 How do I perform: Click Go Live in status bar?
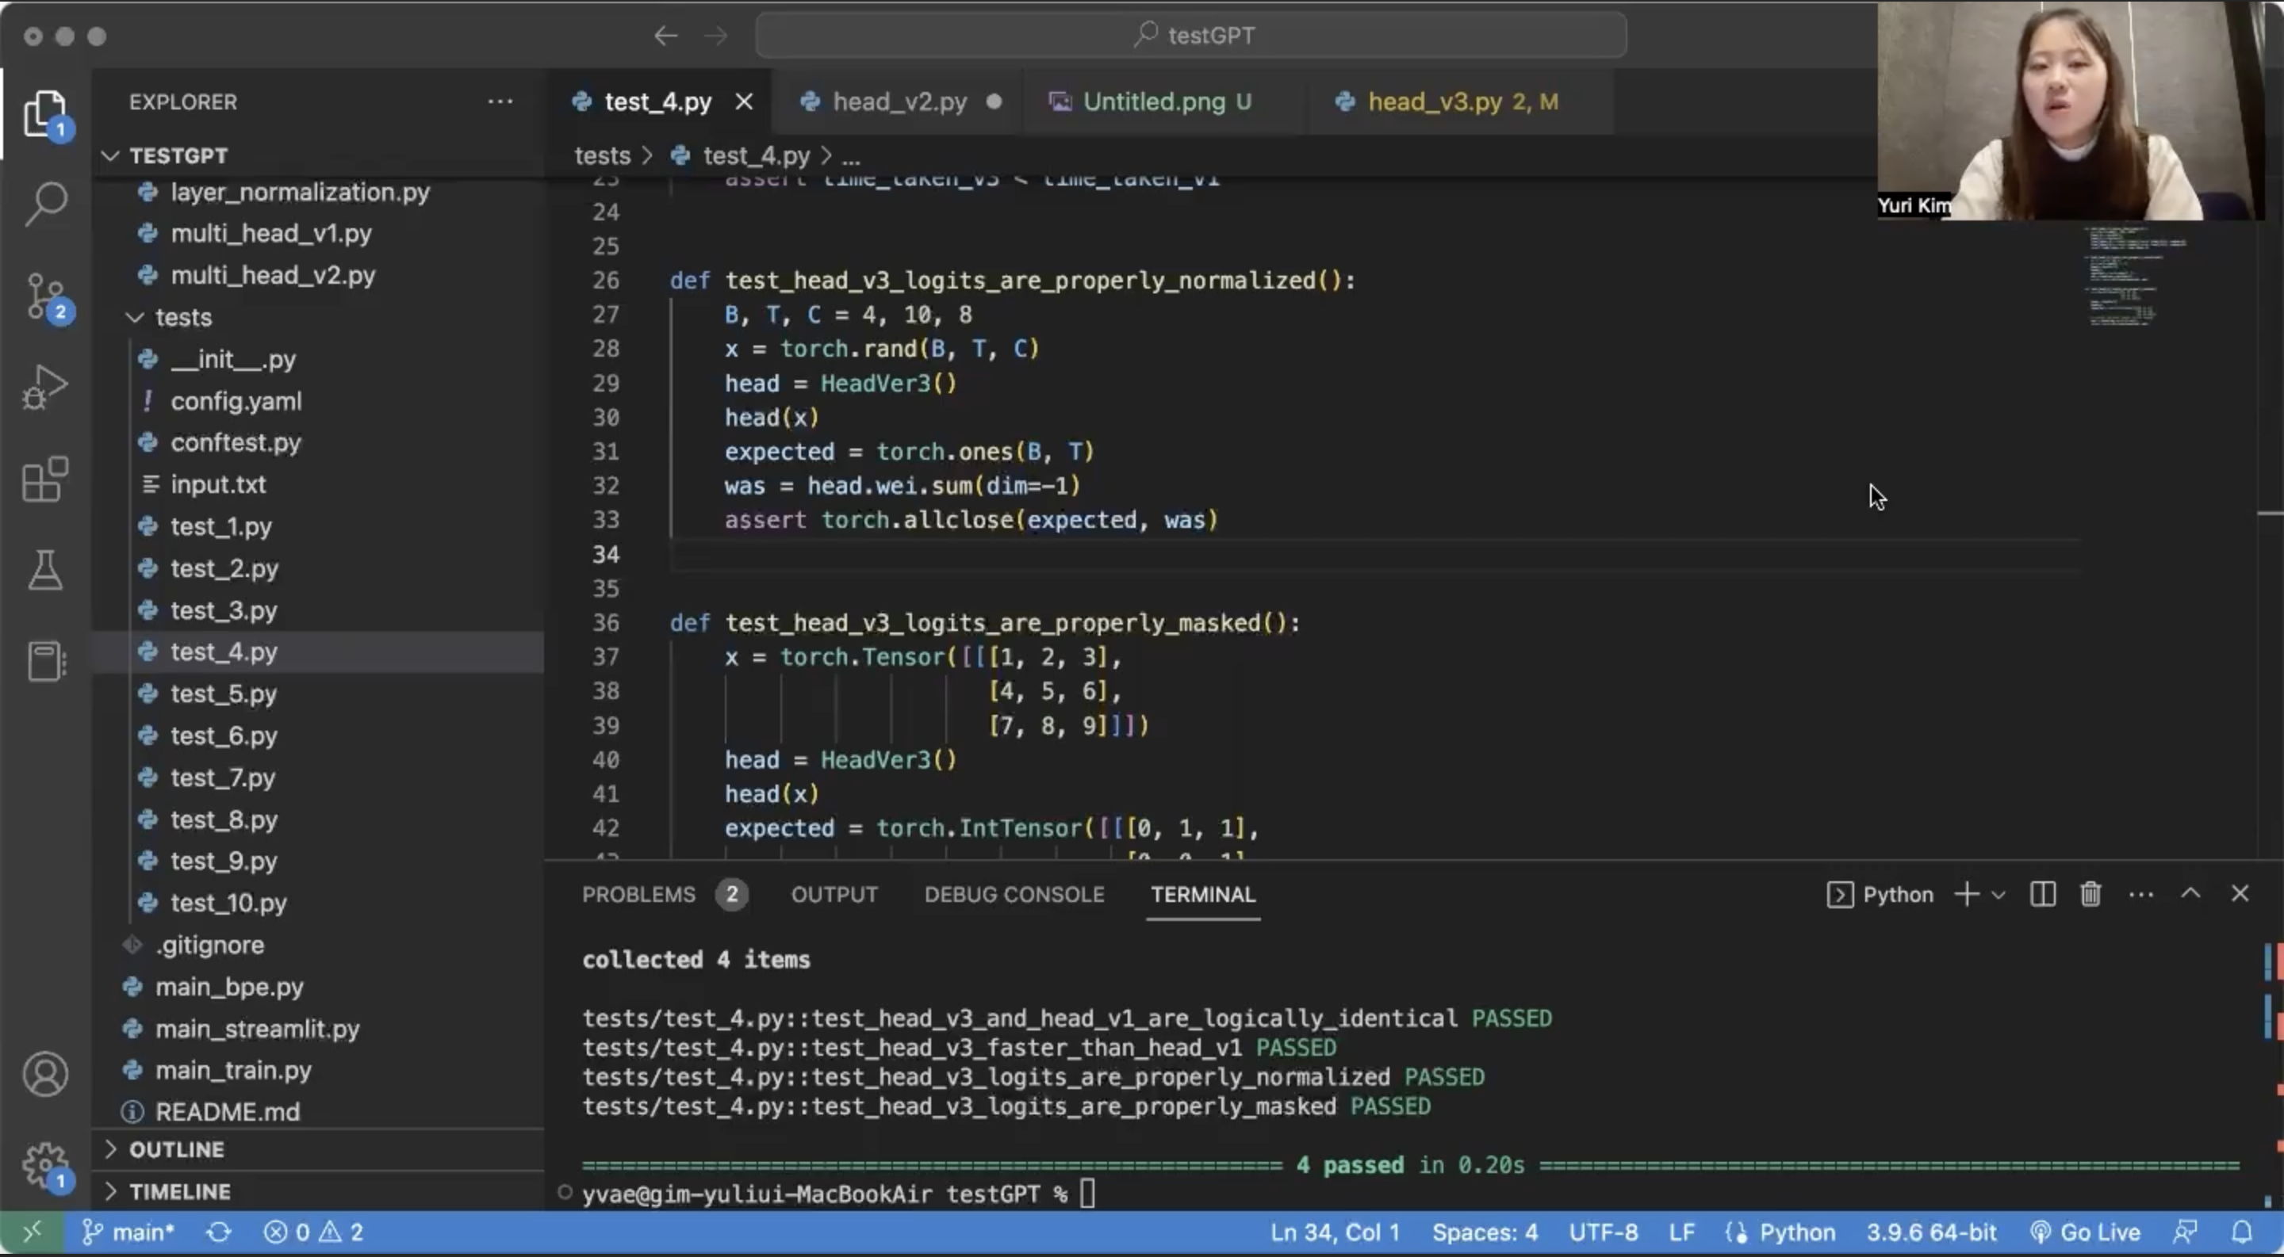point(2086,1232)
